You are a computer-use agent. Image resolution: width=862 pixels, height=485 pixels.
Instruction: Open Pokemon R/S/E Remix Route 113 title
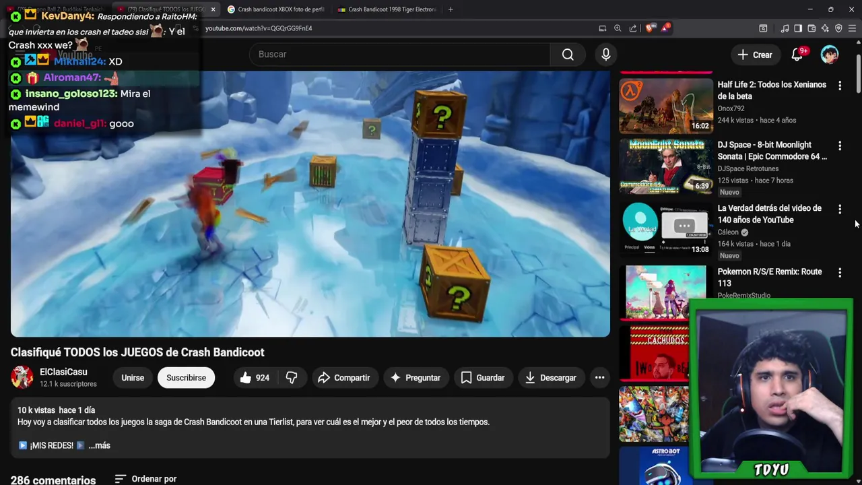click(770, 278)
